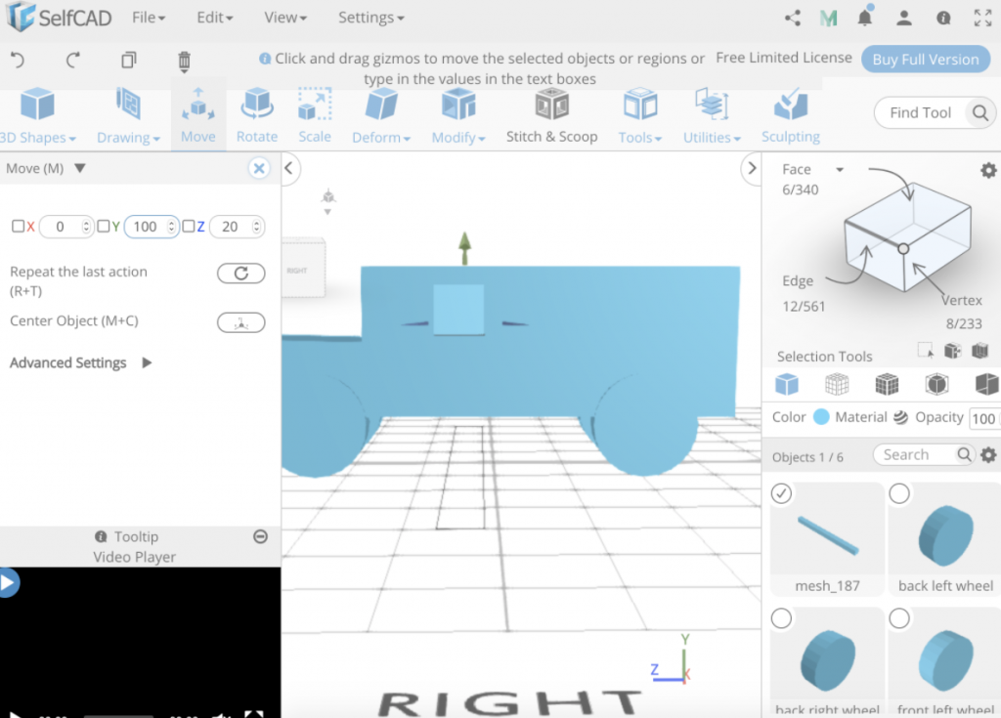Select the rectangle marquee selection tool
This screenshot has height=718, width=1001.
(923, 349)
